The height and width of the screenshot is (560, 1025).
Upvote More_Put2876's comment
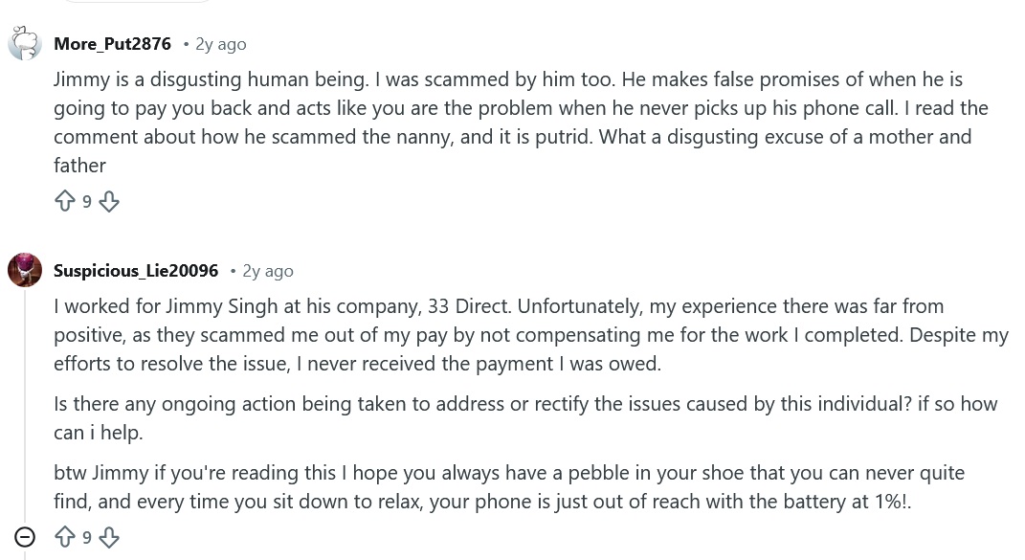tap(65, 201)
